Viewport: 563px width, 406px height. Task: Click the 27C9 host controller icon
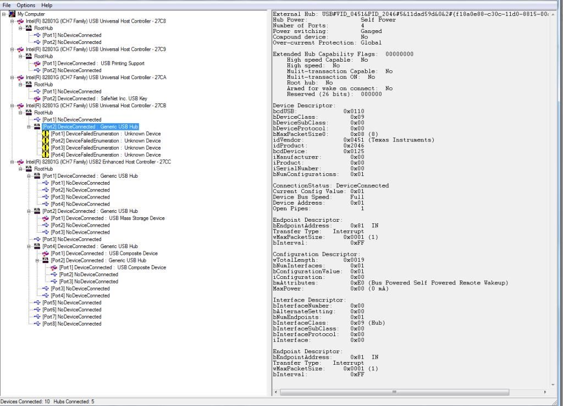20,49
